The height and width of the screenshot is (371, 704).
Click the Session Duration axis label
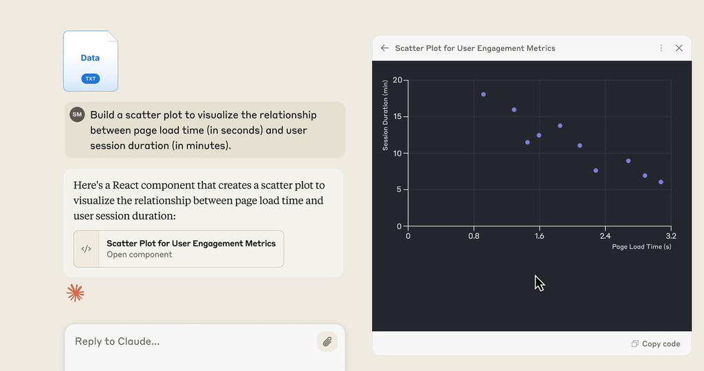[385, 115]
